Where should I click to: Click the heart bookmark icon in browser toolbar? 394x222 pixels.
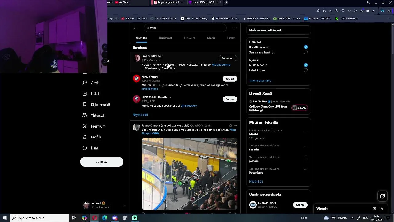tap(355, 11)
